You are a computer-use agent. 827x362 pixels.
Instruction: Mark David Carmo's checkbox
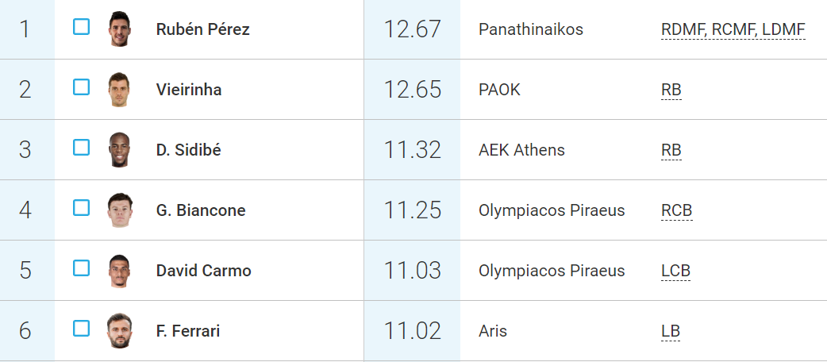(x=81, y=268)
